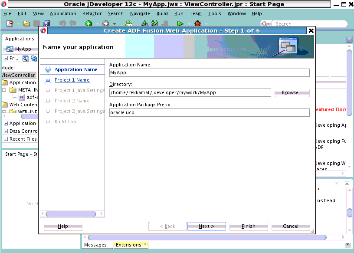Click the Make project build icon

coord(144,23)
